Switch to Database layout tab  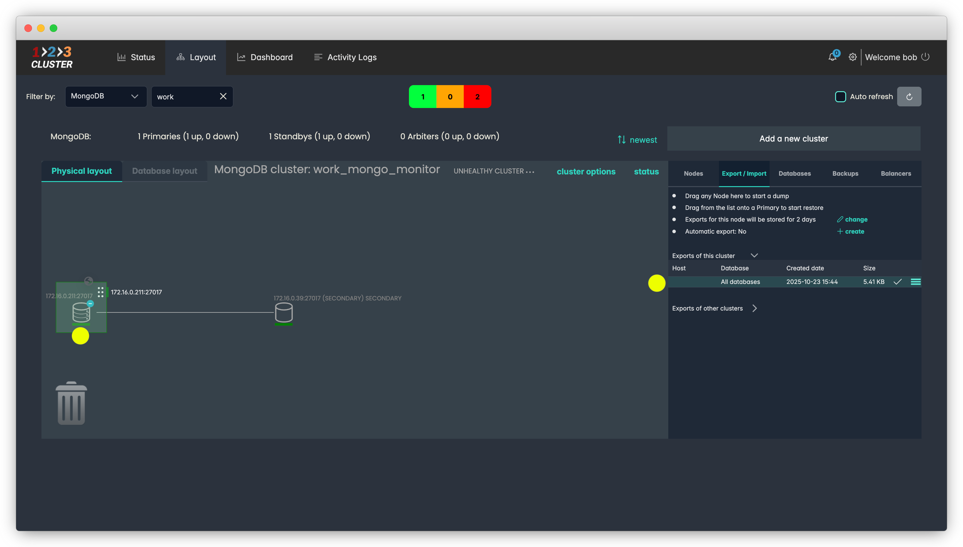tap(165, 171)
